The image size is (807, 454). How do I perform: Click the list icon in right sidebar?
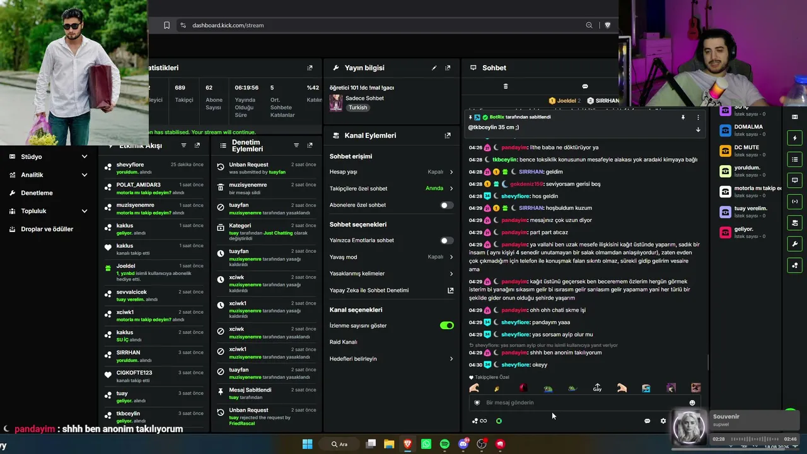tap(794, 160)
